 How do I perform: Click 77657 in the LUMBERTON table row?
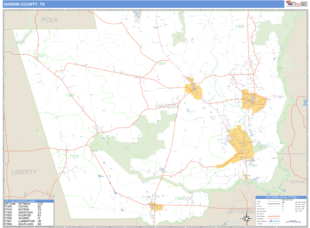pos(8,221)
